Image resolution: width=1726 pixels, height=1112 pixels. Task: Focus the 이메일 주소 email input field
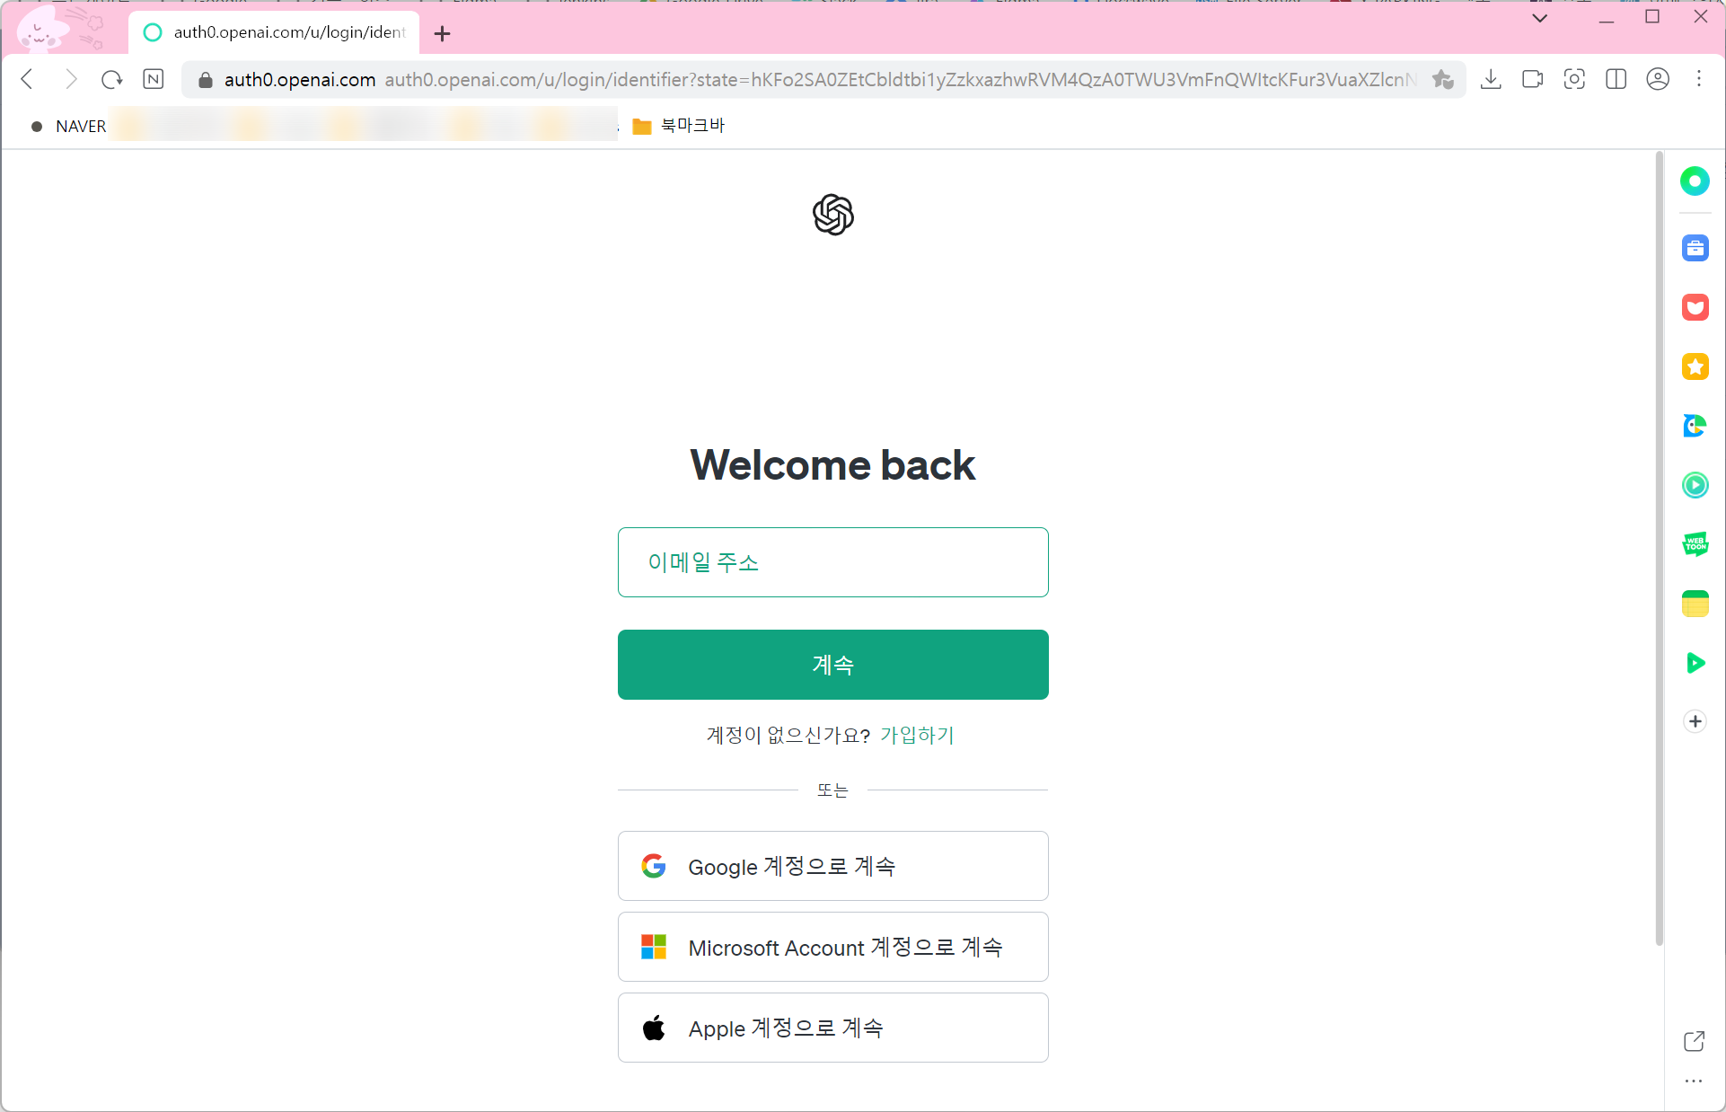832,562
